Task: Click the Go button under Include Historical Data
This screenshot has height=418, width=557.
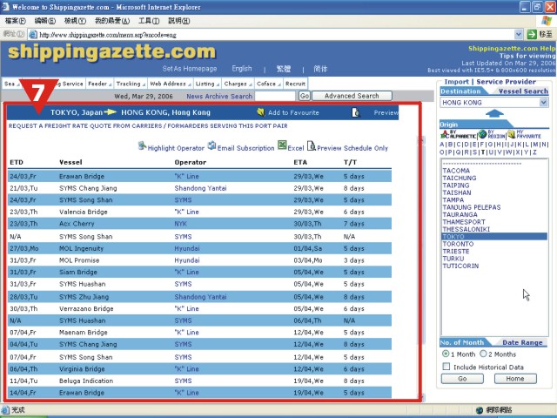Action: pos(462,379)
